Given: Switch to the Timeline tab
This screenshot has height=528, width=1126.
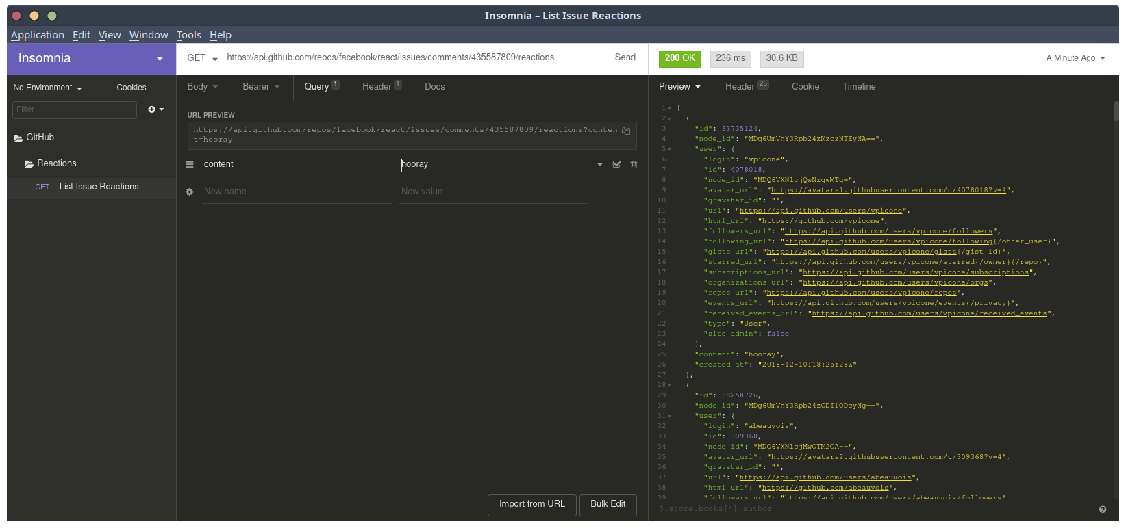Looking at the screenshot, I should [859, 87].
